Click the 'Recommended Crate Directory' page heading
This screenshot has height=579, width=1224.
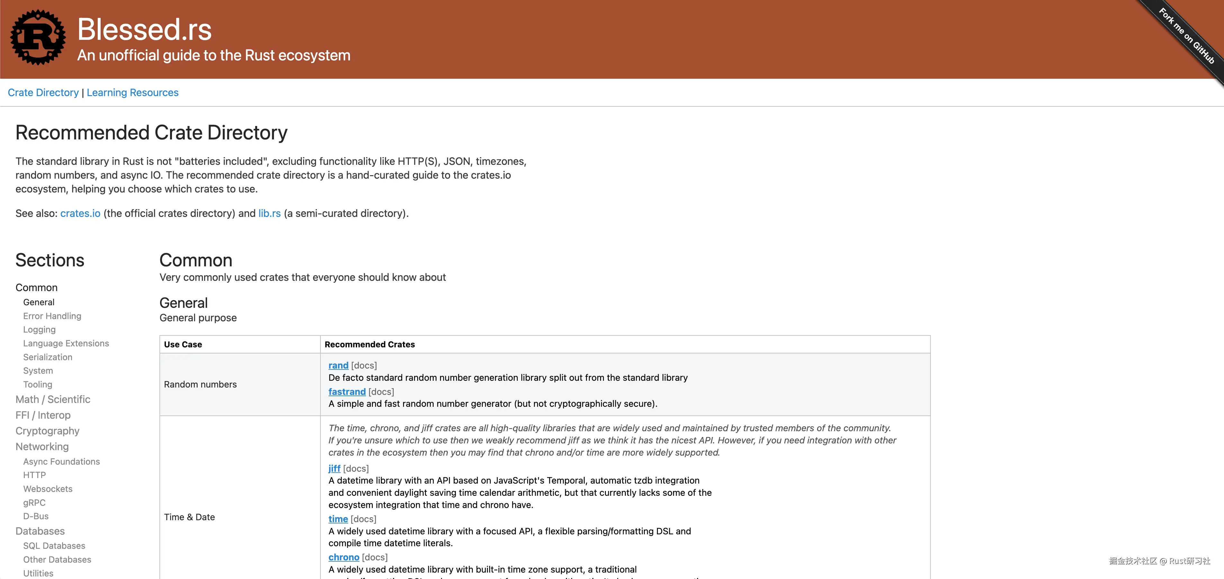click(152, 132)
